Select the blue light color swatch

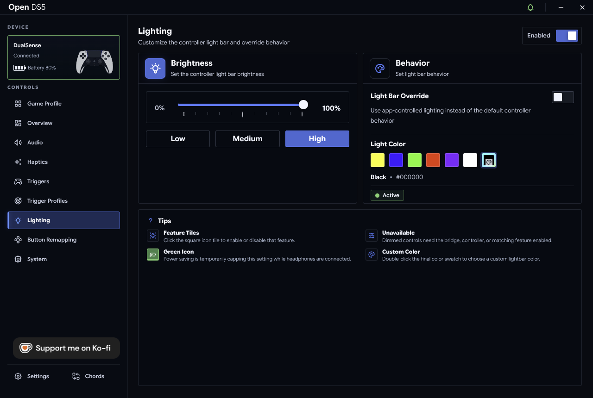click(x=396, y=160)
